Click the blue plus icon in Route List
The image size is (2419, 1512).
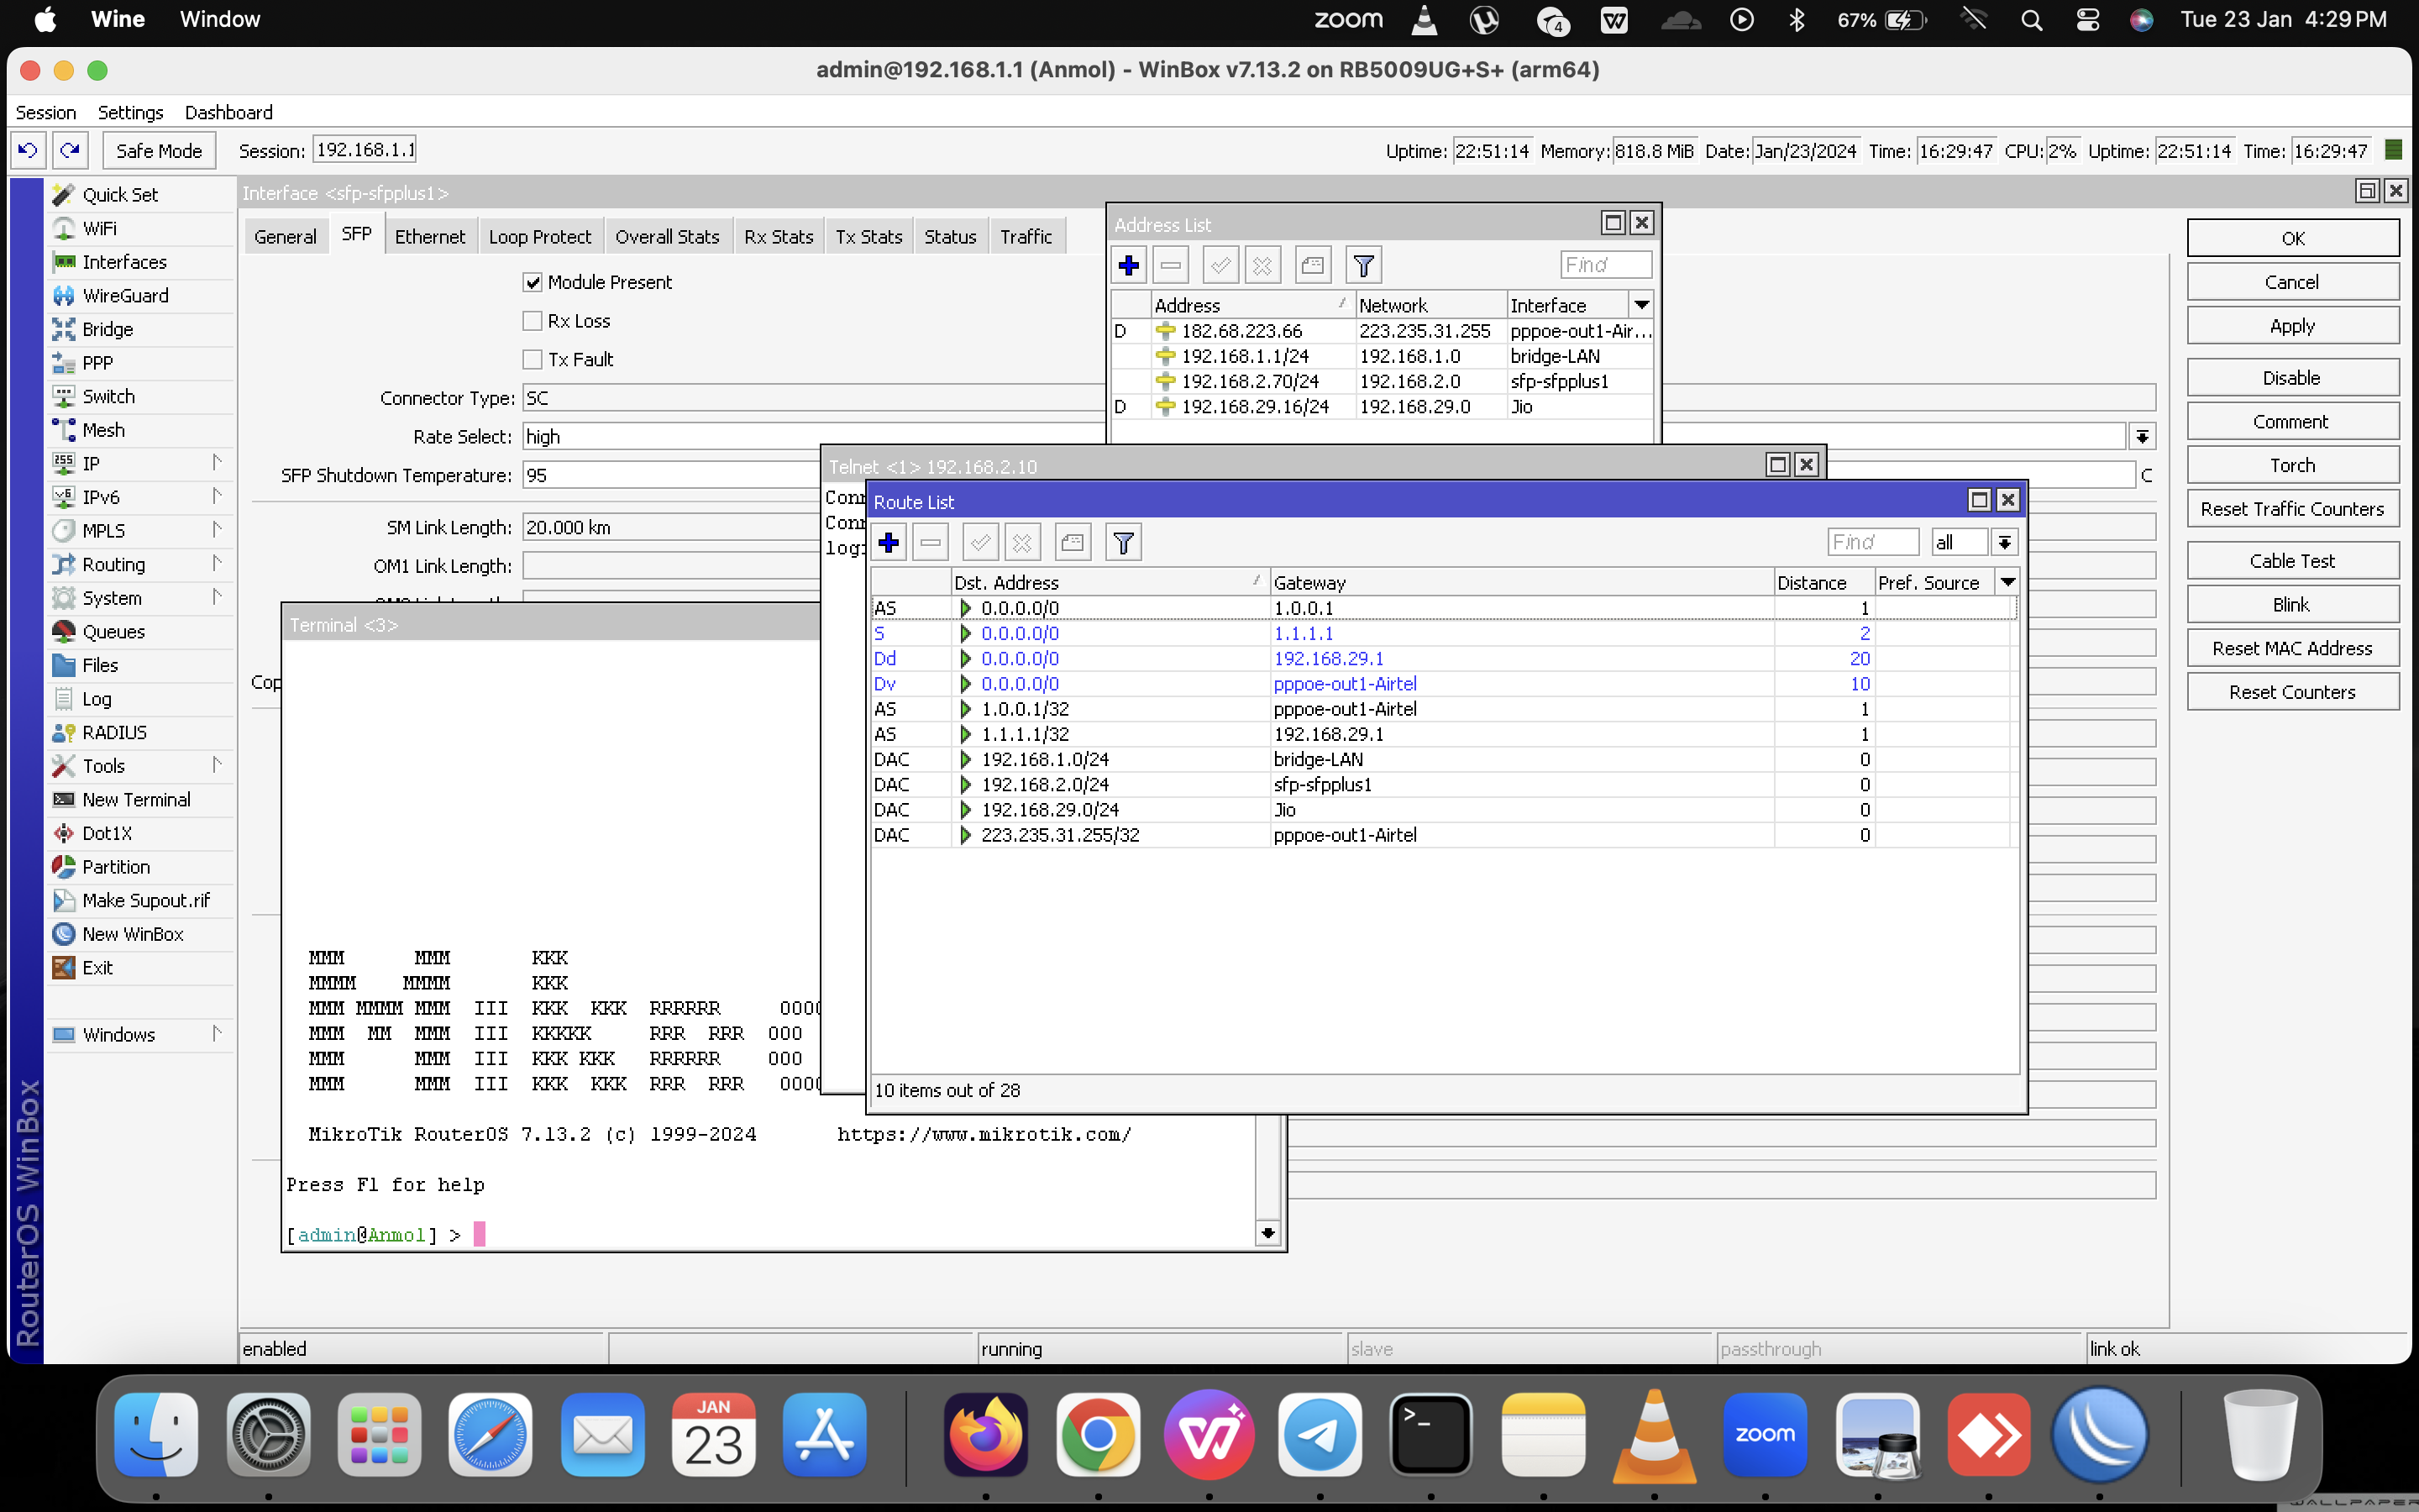(888, 543)
